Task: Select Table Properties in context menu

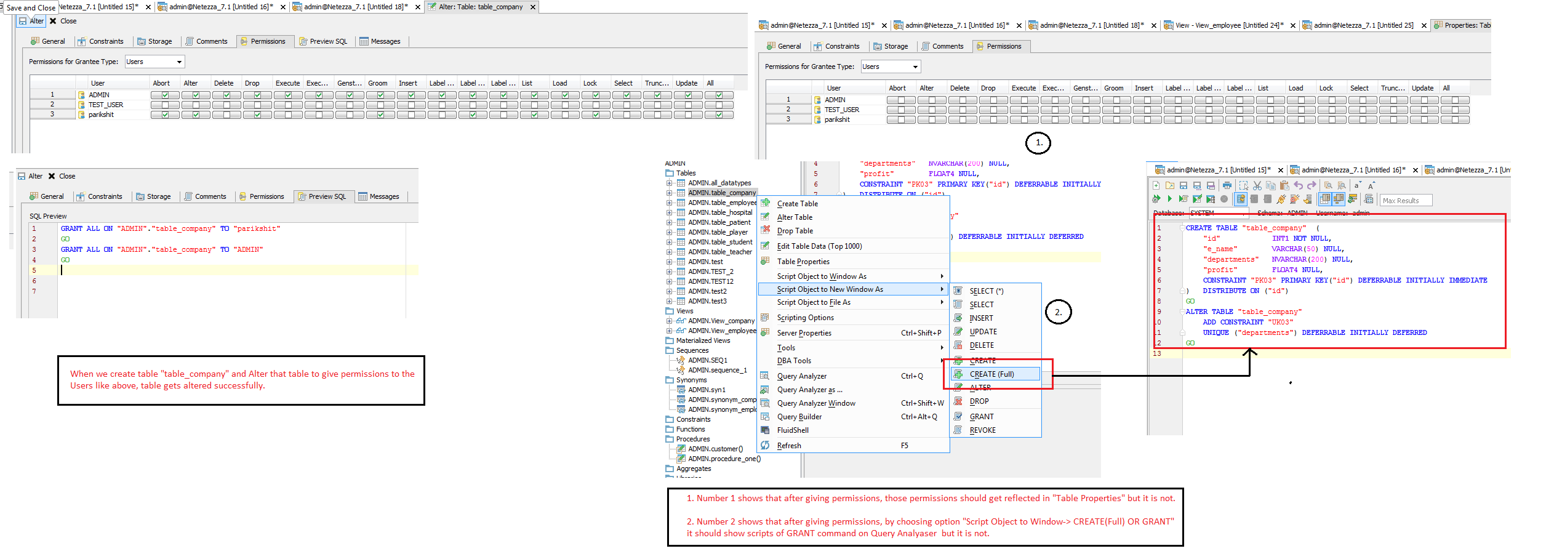Action: click(x=803, y=261)
